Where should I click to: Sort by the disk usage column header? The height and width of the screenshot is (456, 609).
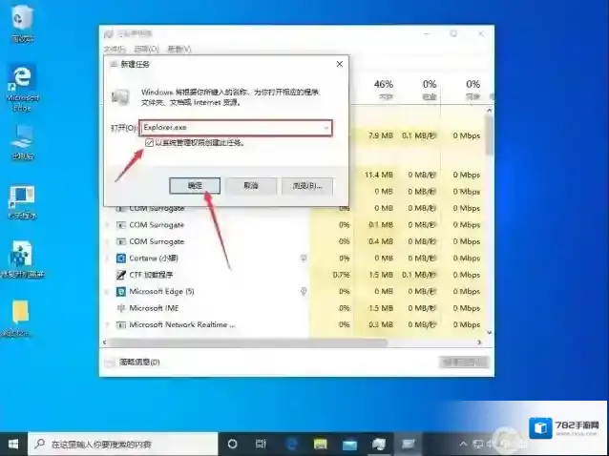click(430, 90)
